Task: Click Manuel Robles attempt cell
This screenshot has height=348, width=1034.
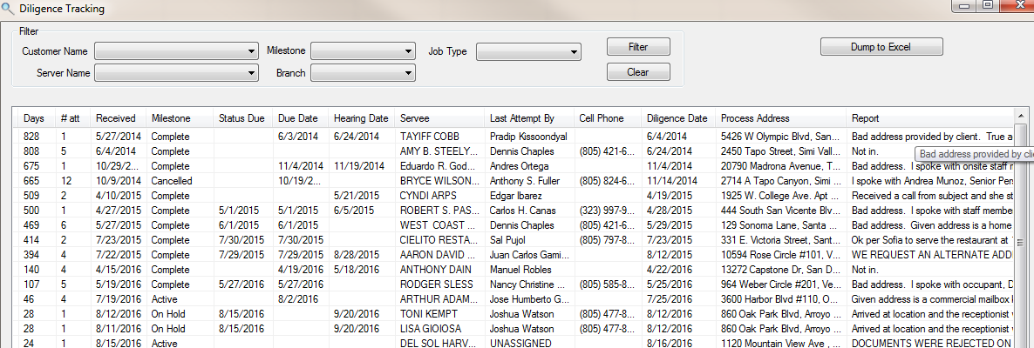Action: pyautogui.click(x=529, y=270)
